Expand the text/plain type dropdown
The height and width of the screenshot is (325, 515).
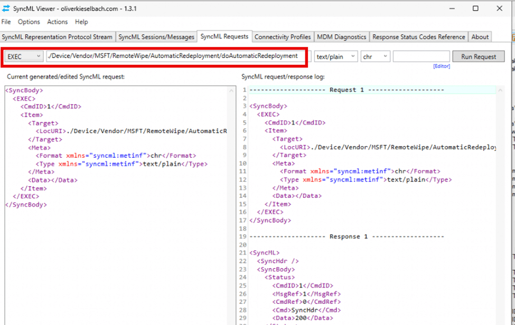click(x=335, y=56)
